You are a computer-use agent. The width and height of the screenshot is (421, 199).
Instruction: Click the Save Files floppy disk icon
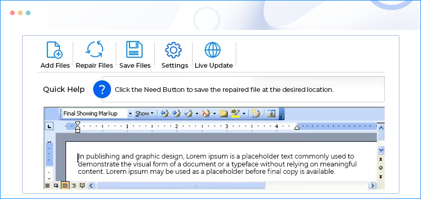click(135, 49)
